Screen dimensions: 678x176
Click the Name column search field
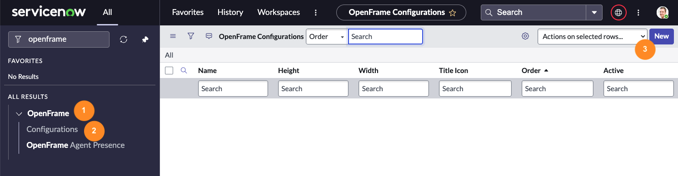[x=233, y=88]
